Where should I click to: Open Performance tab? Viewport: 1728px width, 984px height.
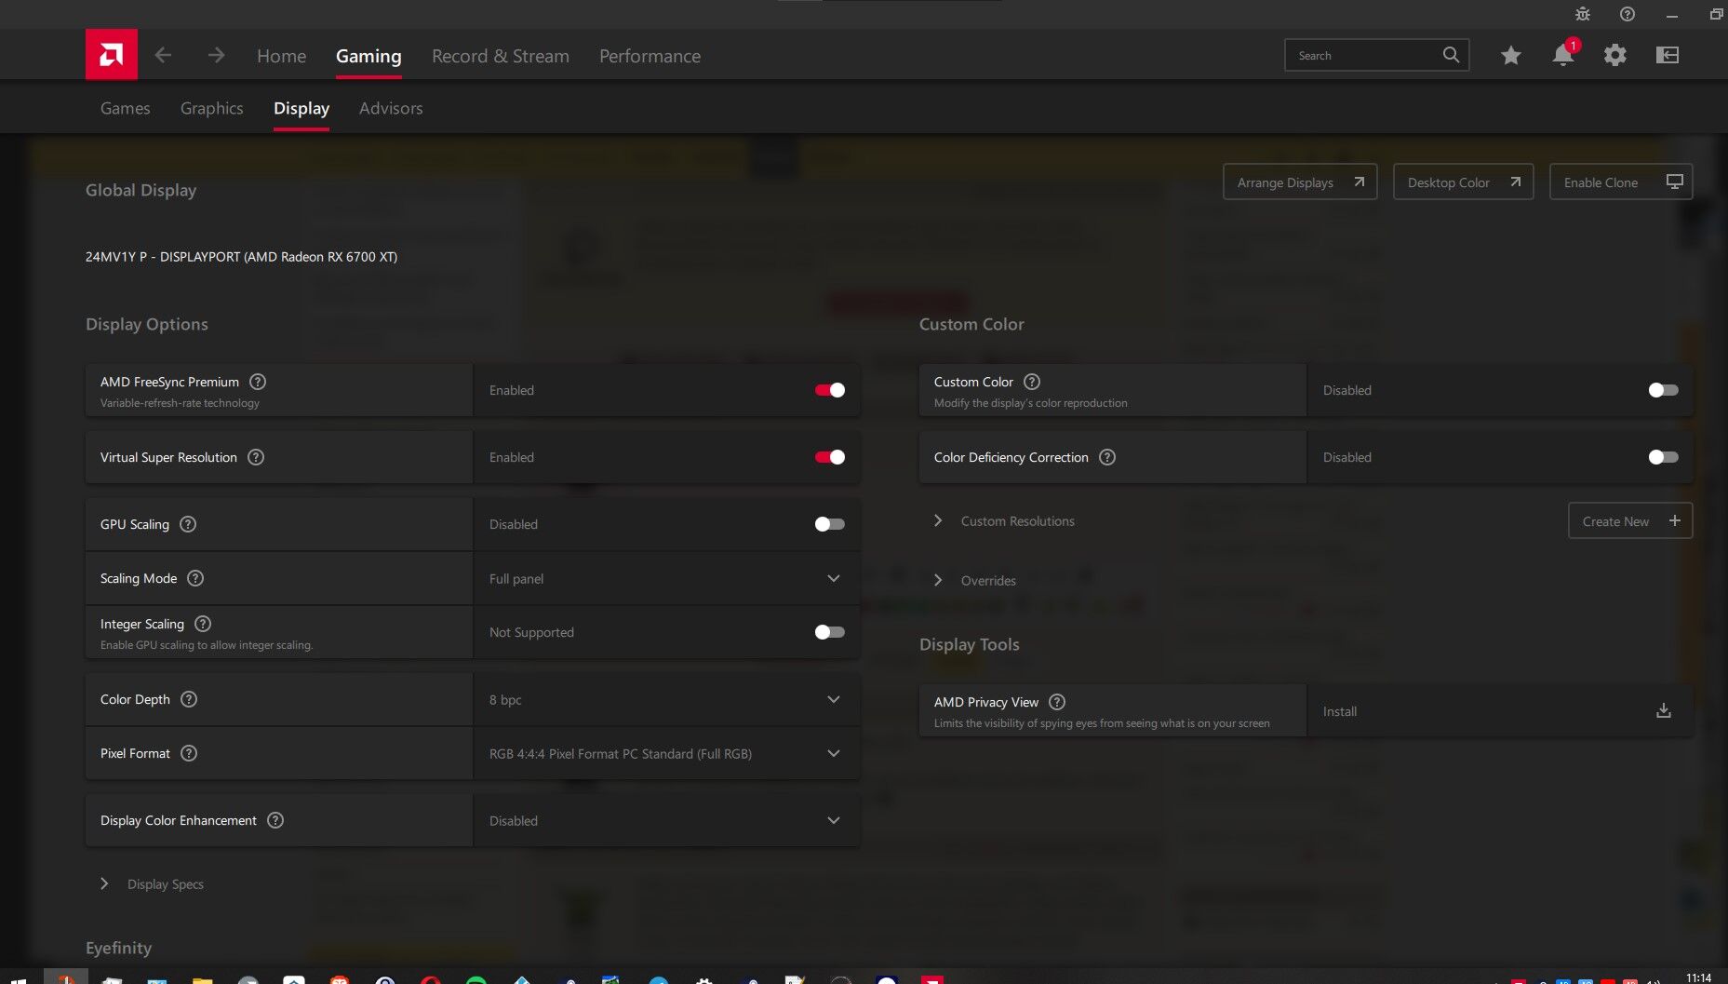(x=650, y=56)
